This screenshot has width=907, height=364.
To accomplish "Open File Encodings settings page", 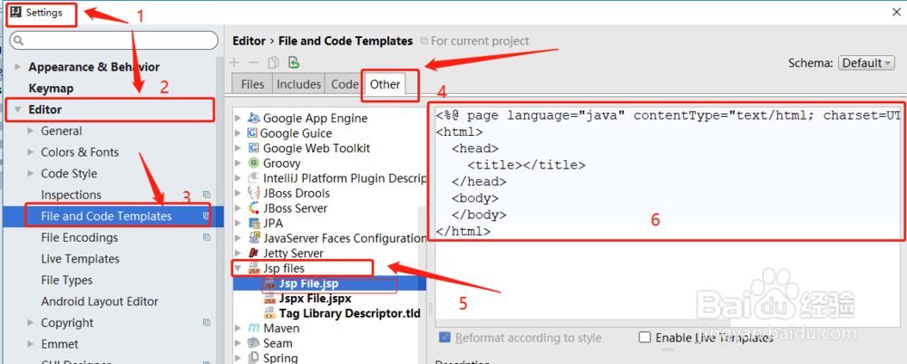I will pos(79,237).
